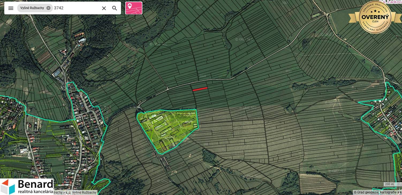This screenshot has height=195, width=402.
Task: Remove the Vyšné Ružbachy filter chip
Action: coord(48,8)
